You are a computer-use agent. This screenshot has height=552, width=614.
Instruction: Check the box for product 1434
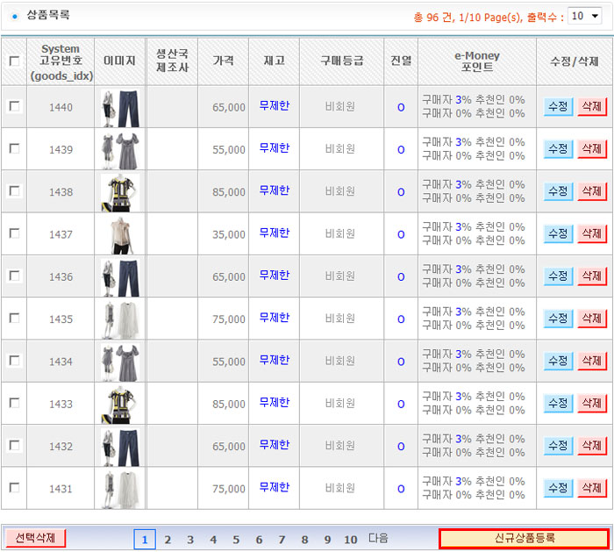14,361
